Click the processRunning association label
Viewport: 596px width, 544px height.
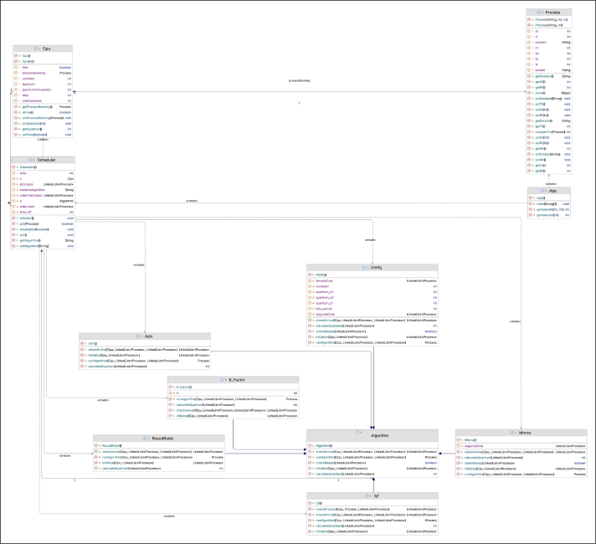299,81
